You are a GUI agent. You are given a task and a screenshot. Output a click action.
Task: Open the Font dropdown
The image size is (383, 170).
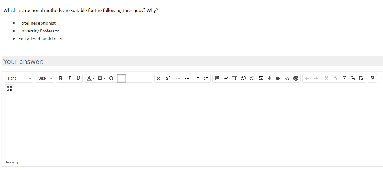pos(19,78)
